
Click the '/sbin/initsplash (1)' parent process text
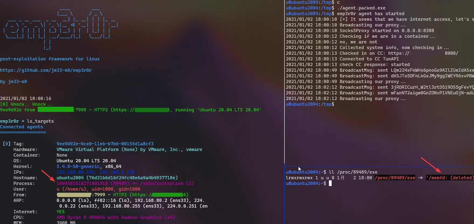167,183
